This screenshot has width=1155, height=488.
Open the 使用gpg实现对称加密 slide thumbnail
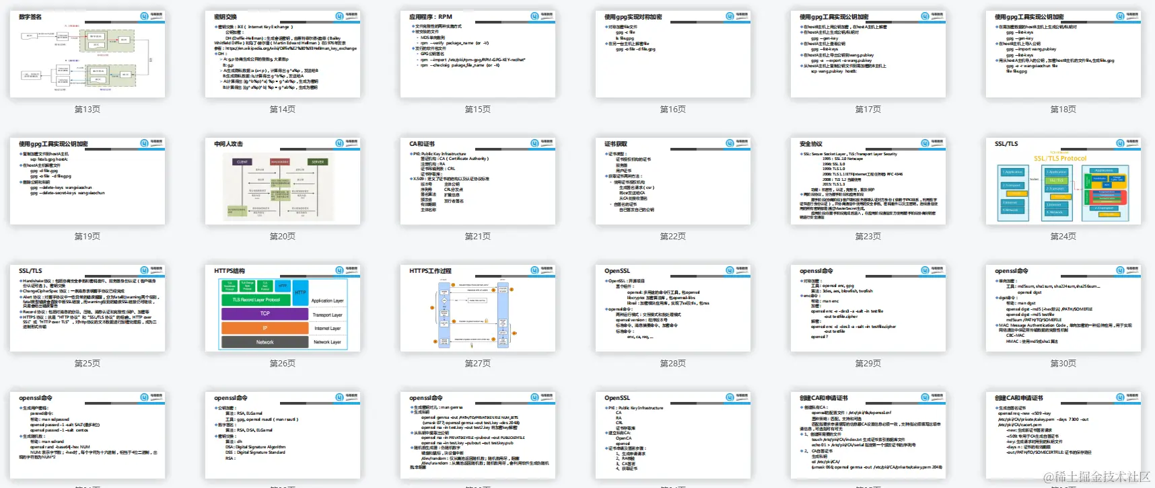[x=673, y=54]
